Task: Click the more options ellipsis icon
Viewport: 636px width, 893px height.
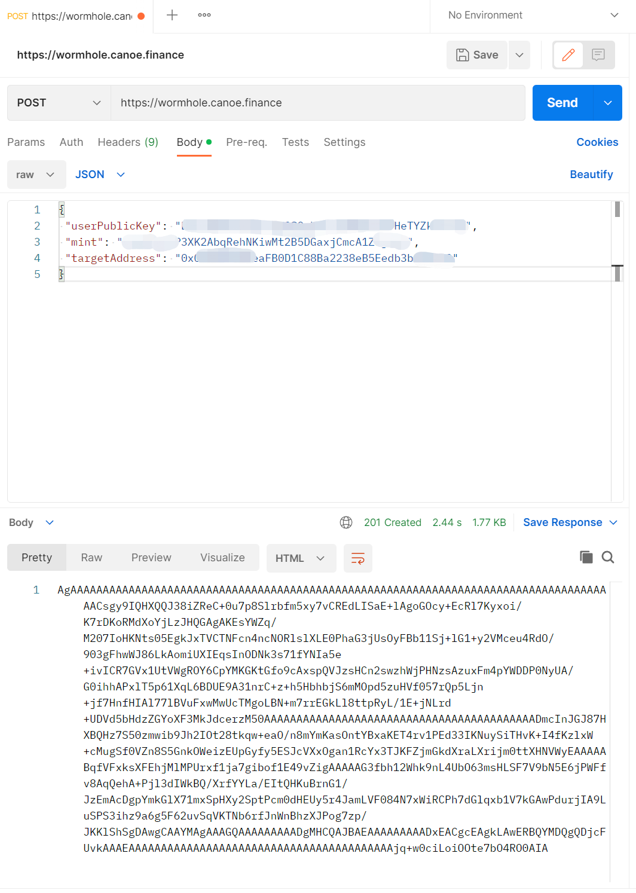Action: [x=204, y=15]
